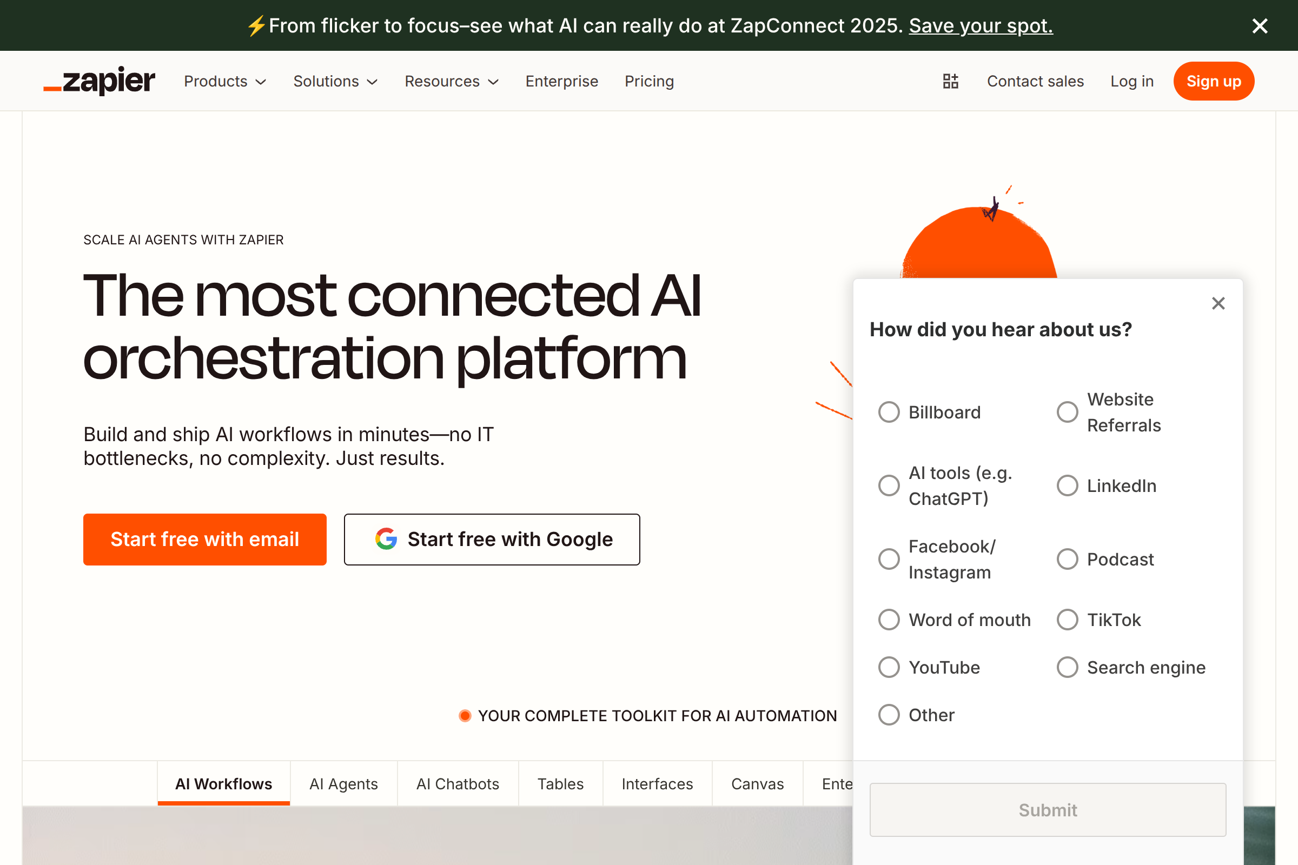
Task: Click Start free with email
Action: click(205, 539)
